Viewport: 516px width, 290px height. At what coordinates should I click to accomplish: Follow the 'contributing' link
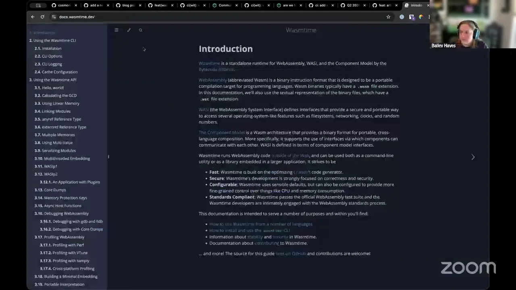(266, 243)
